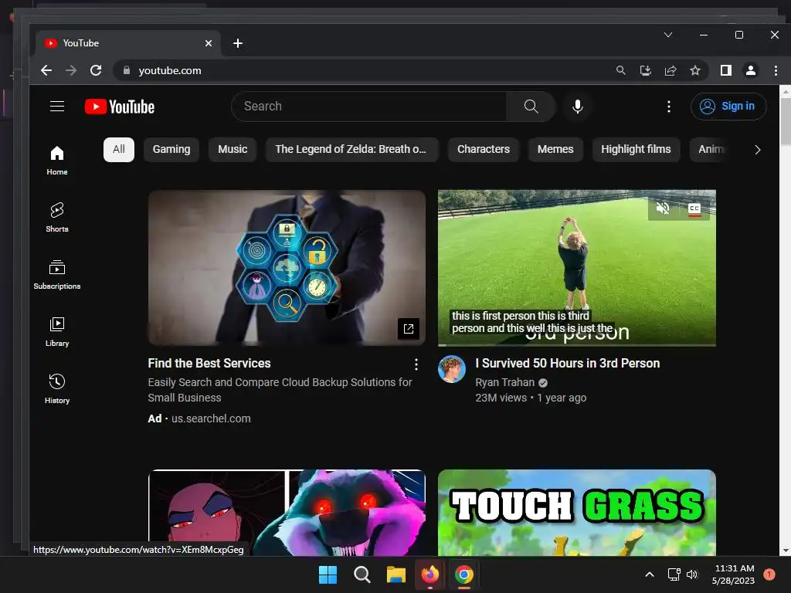The width and height of the screenshot is (791, 593).
Task: Open Find the Best Services ad title
Action: pos(209,363)
